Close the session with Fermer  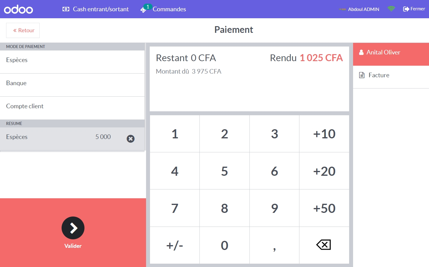(414, 9)
